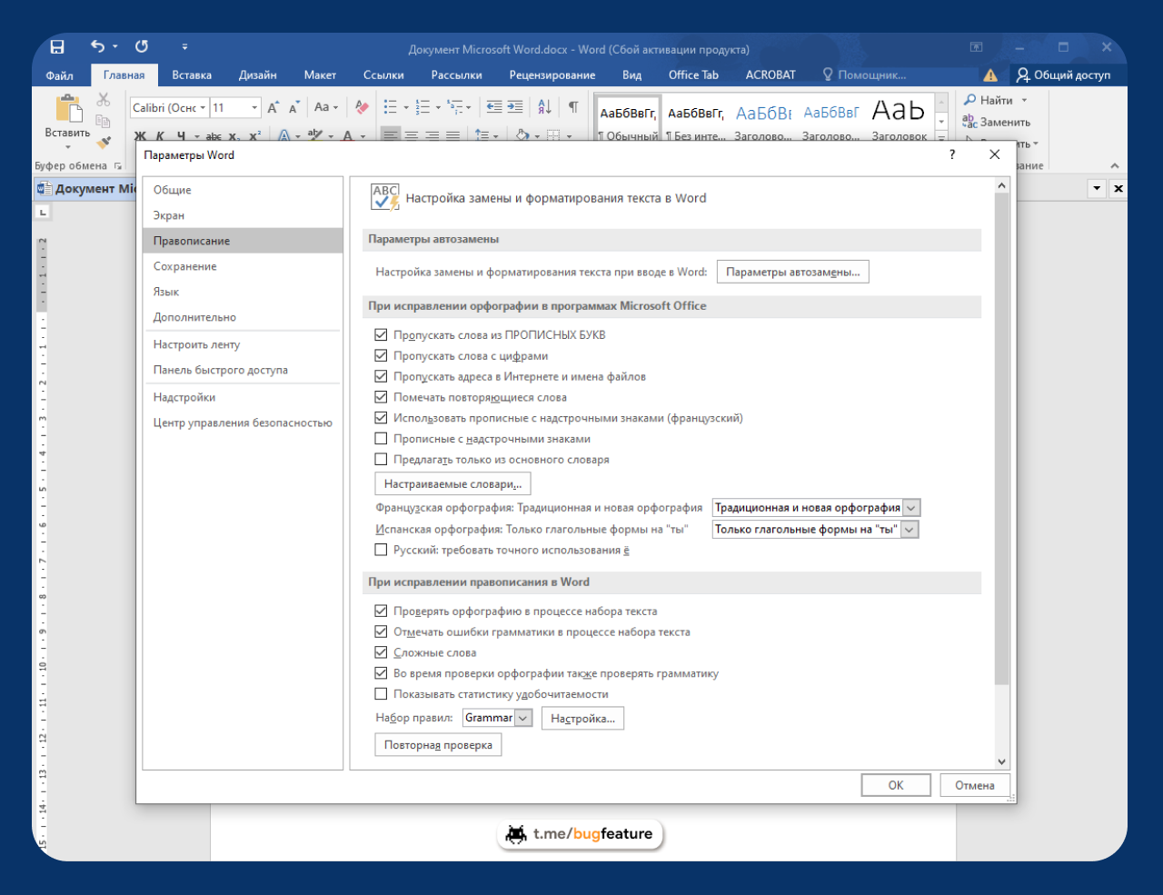This screenshot has height=895, width=1163.
Task: Click the scroll-down arrow in the dialog
Action: click(x=1001, y=761)
